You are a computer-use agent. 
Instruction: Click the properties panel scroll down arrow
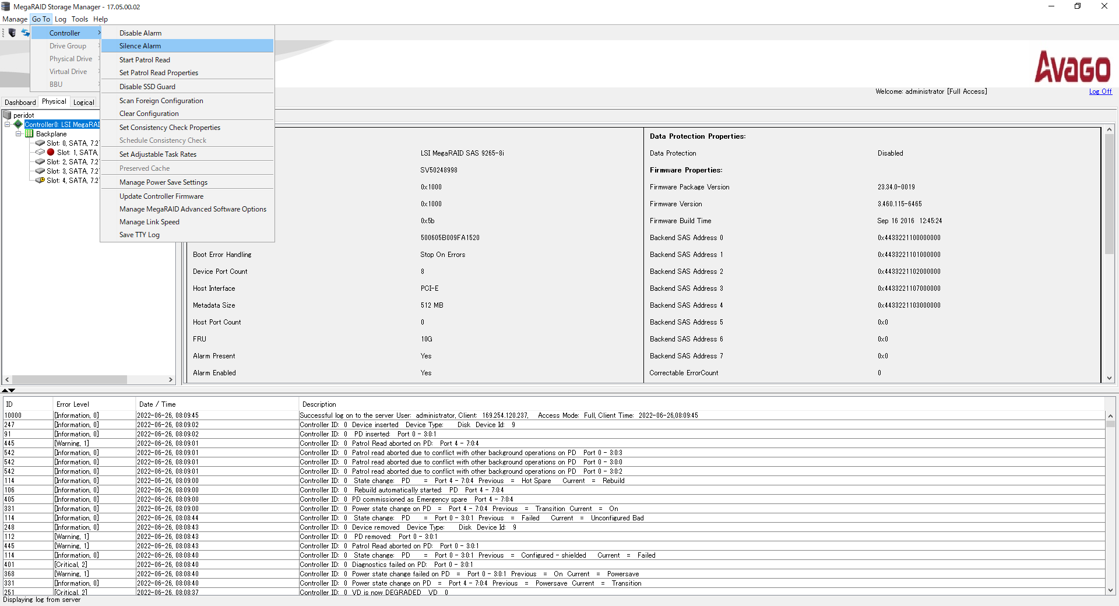pyautogui.click(x=1109, y=378)
